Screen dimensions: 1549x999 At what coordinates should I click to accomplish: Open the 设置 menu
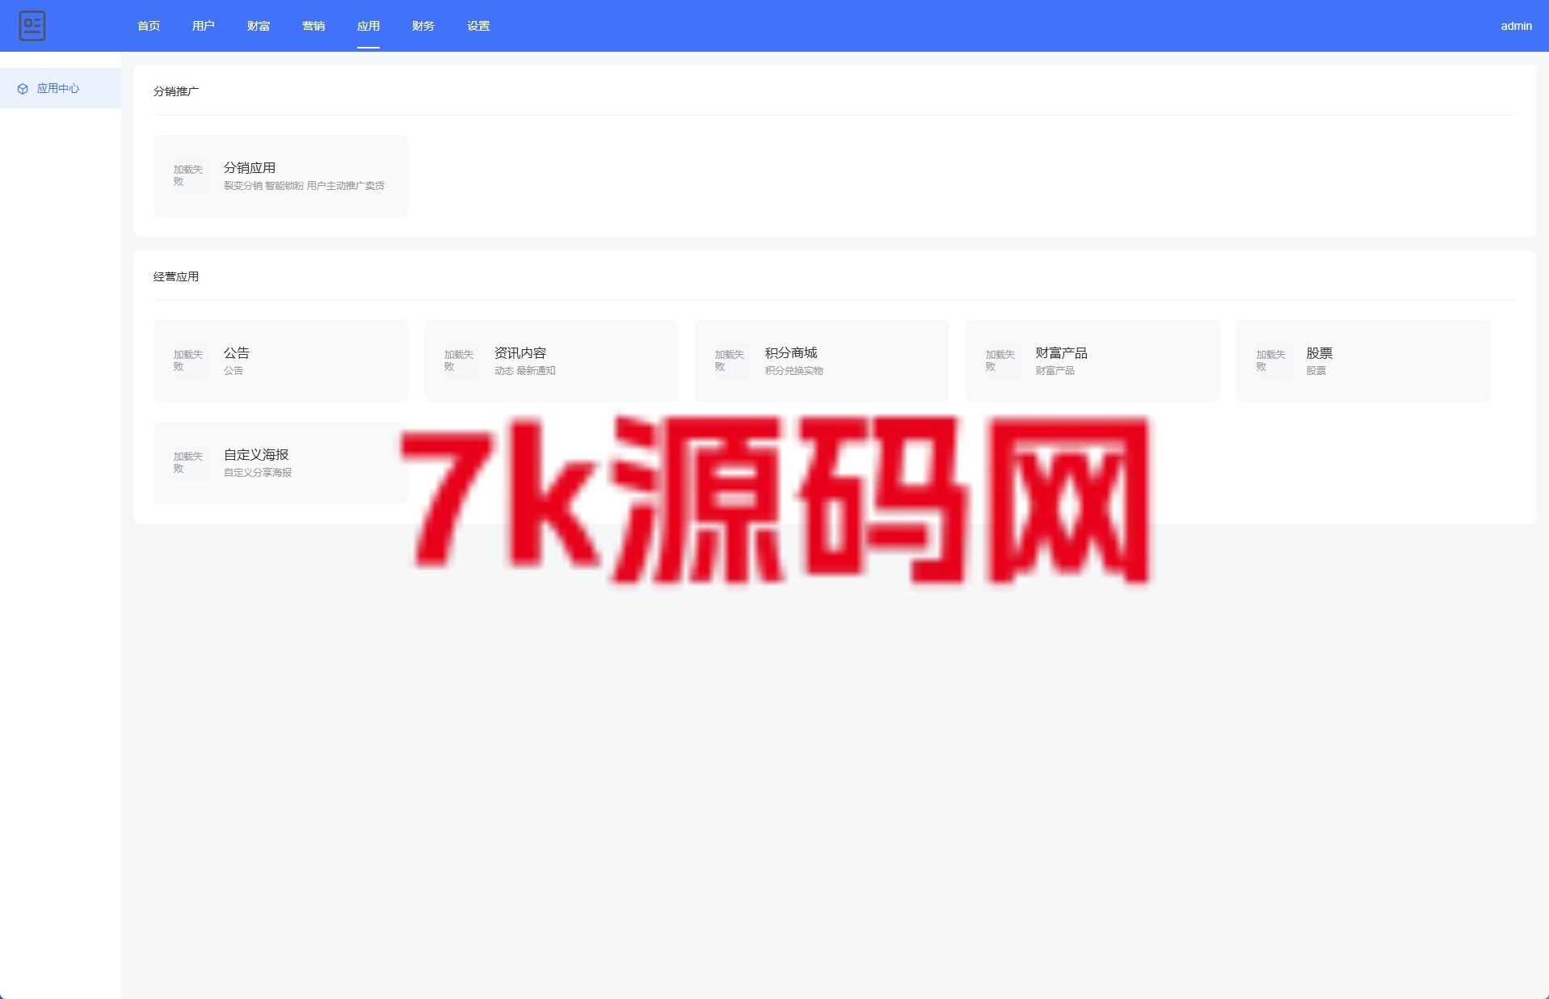click(x=478, y=26)
